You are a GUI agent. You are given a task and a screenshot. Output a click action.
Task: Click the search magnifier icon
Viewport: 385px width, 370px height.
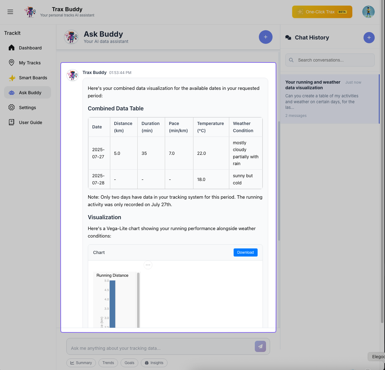click(x=291, y=60)
